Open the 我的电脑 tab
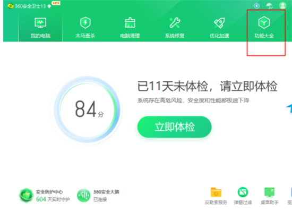 tap(40, 28)
